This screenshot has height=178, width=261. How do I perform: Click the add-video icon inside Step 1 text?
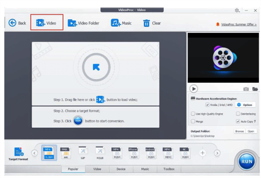coord(100,99)
